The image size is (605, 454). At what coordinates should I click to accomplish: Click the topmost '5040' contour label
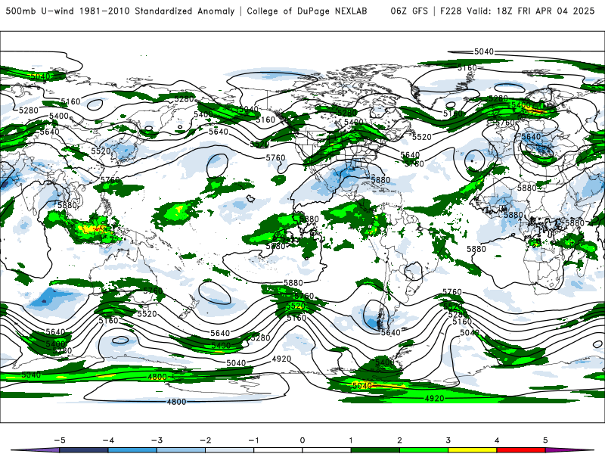point(484,51)
